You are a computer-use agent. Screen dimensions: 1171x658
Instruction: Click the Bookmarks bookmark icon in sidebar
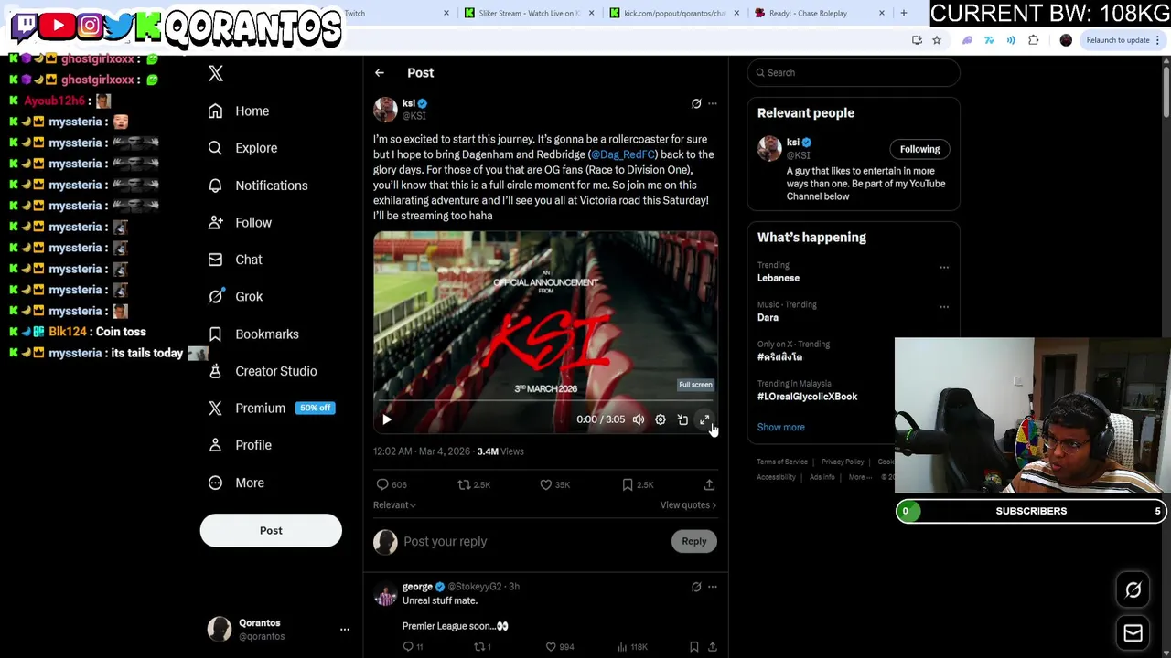pyautogui.click(x=215, y=334)
